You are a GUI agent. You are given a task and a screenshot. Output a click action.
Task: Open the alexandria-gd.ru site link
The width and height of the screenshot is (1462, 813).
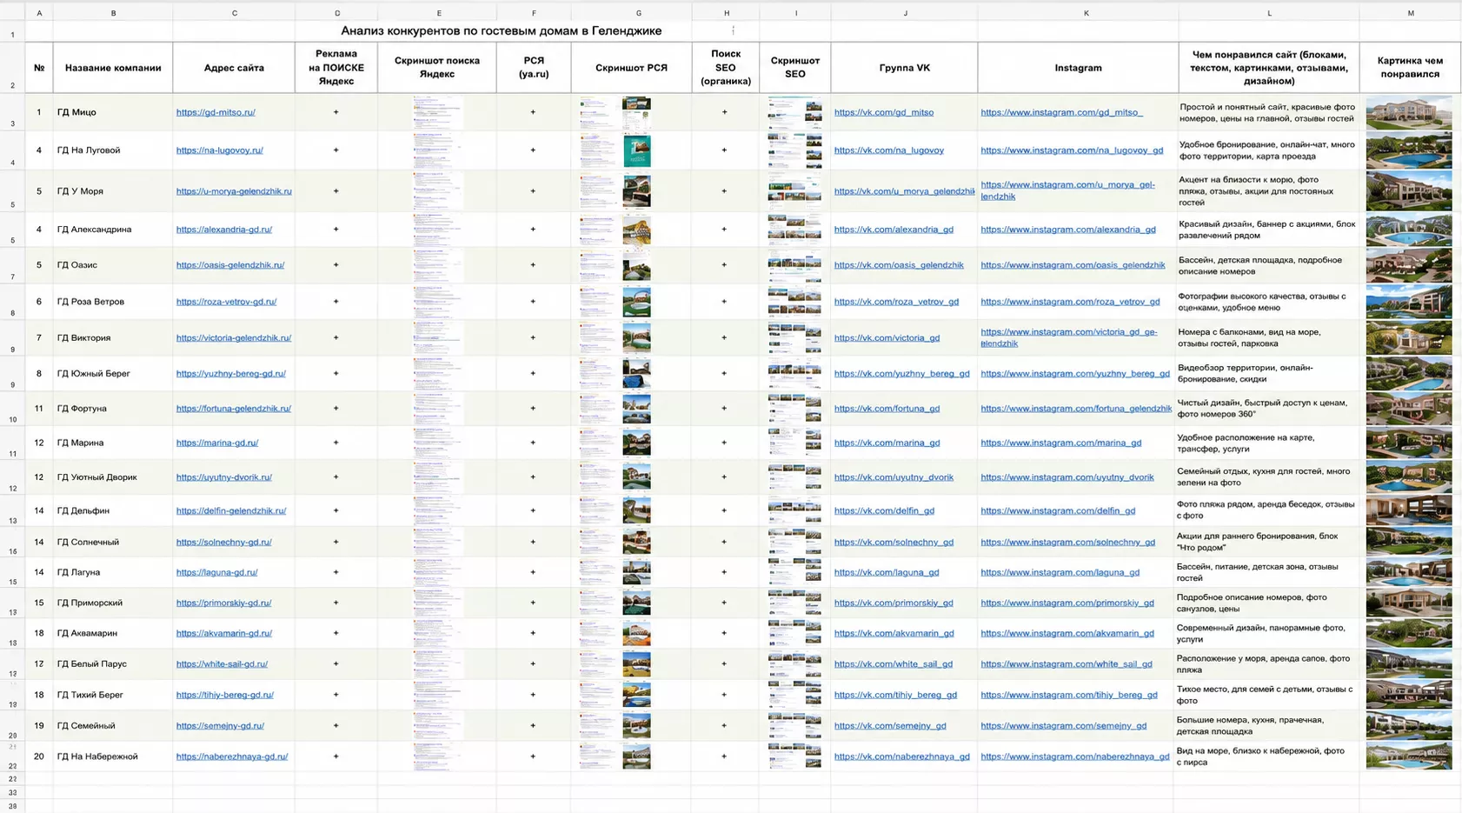[x=223, y=230]
